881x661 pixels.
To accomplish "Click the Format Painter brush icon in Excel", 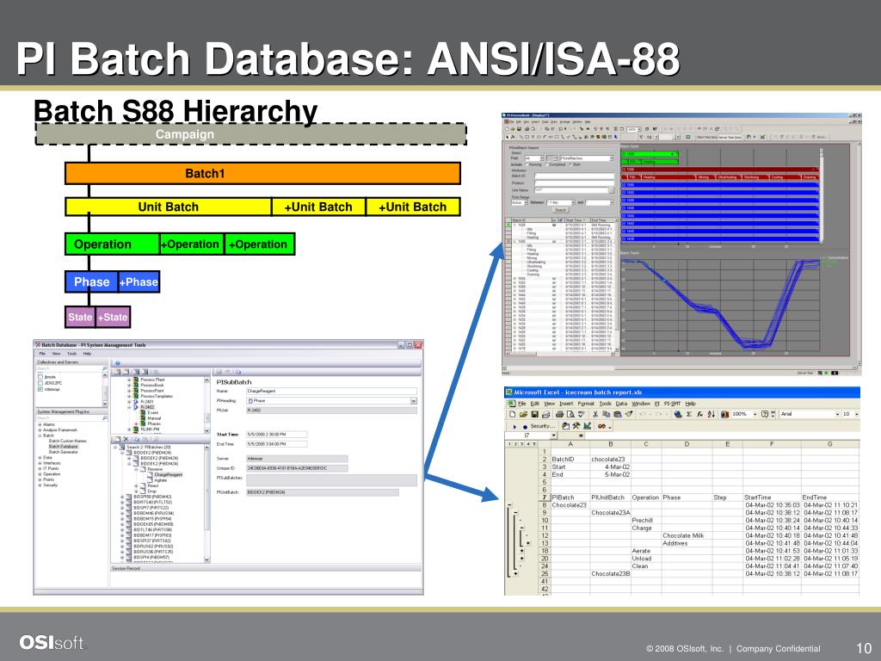I will (x=629, y=414).
